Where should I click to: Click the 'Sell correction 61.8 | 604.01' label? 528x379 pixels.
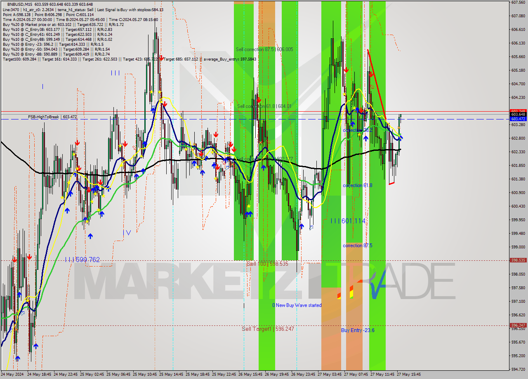point(264,106)
